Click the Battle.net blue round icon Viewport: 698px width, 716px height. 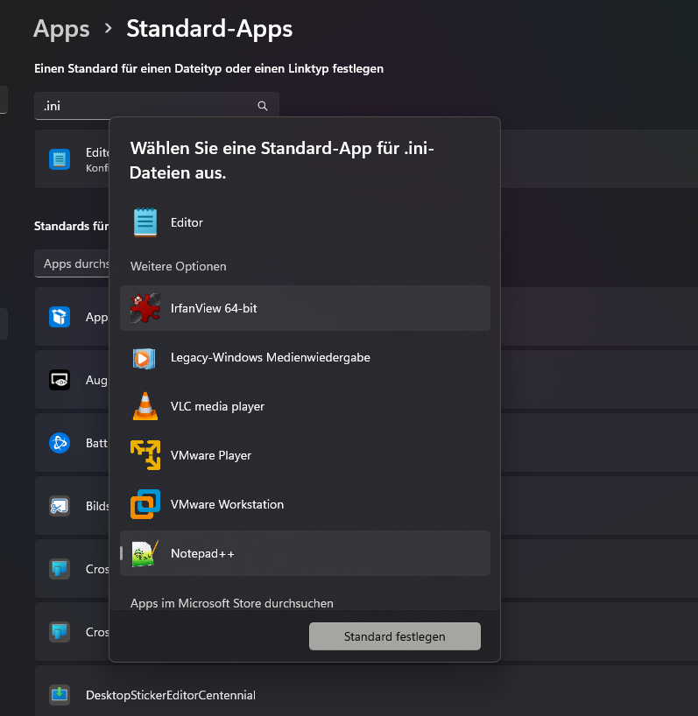tap(60, 443)
